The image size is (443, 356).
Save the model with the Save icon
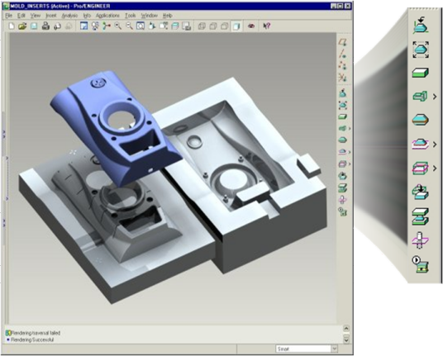[x=34, y=26]
